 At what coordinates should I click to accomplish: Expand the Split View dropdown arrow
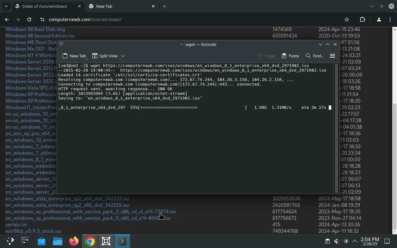pos(123,56)
